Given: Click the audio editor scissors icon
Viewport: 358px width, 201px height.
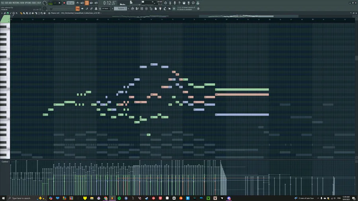Looking at the screenshot, I should pos(170,3).
